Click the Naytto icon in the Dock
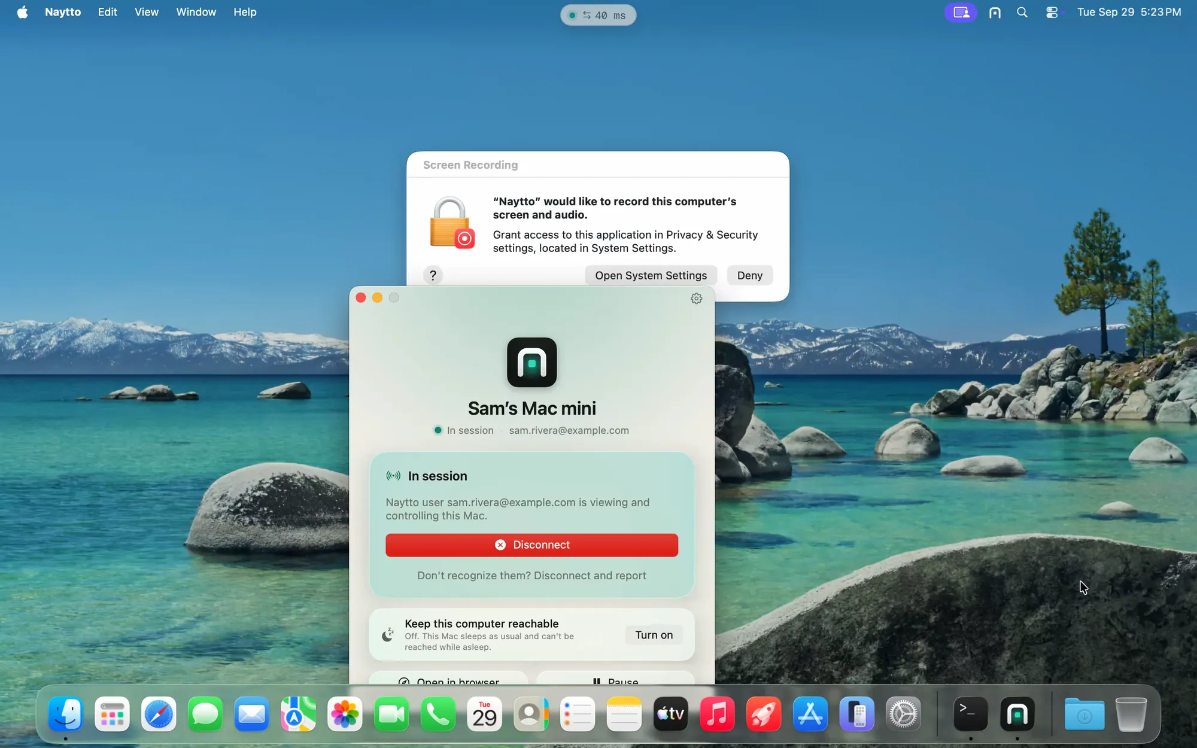1197x748 pixels. [1017, 714]
